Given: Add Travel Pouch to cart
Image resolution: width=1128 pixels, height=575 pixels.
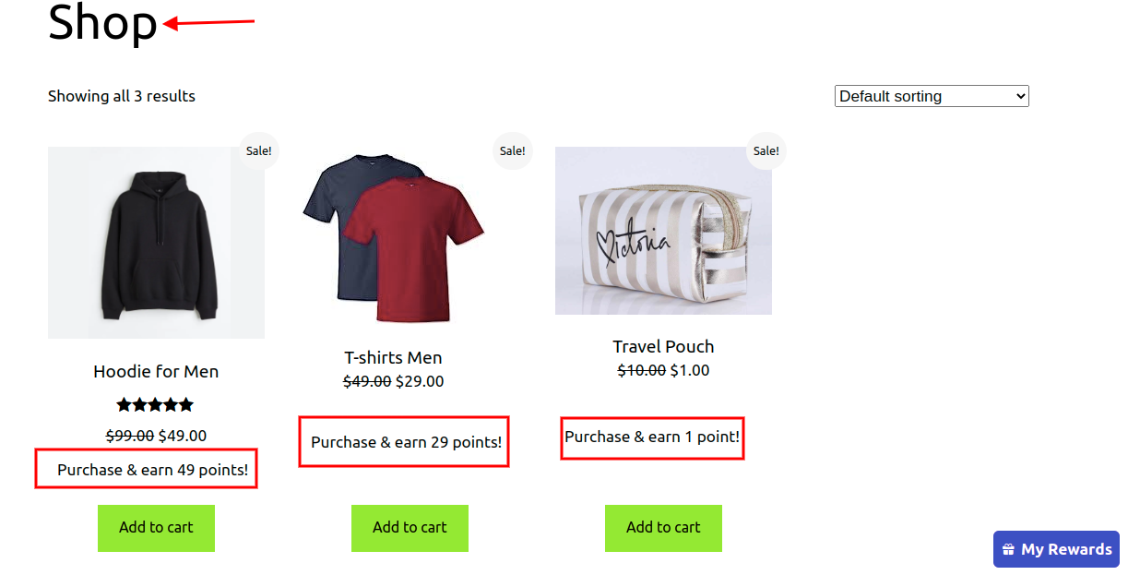Looking at the screenshot, I should click(663, 528).
